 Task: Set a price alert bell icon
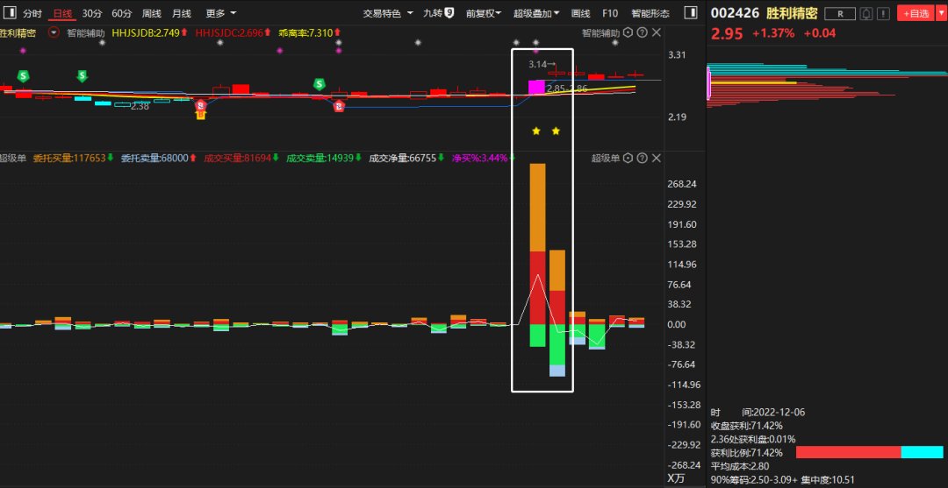866,14
